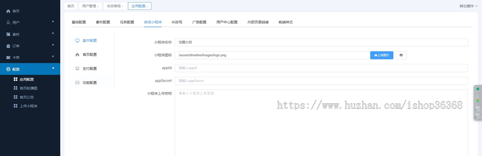Focus the appId input field

[x=321, y=68]
